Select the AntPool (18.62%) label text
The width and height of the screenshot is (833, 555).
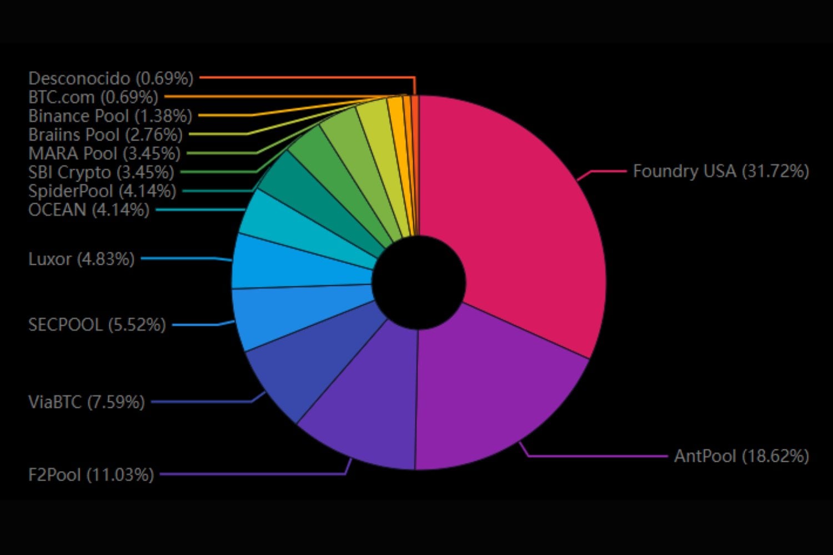pyautogui.click(x=740, y=456)
